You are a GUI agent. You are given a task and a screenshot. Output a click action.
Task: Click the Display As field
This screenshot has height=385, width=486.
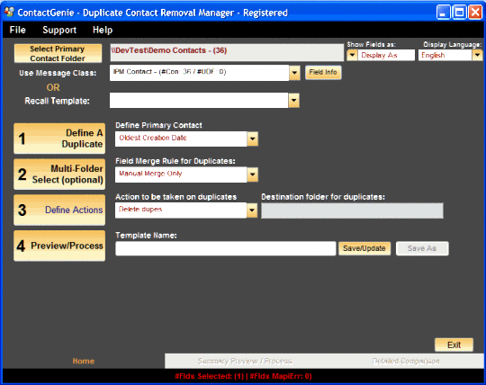point(386,56)
